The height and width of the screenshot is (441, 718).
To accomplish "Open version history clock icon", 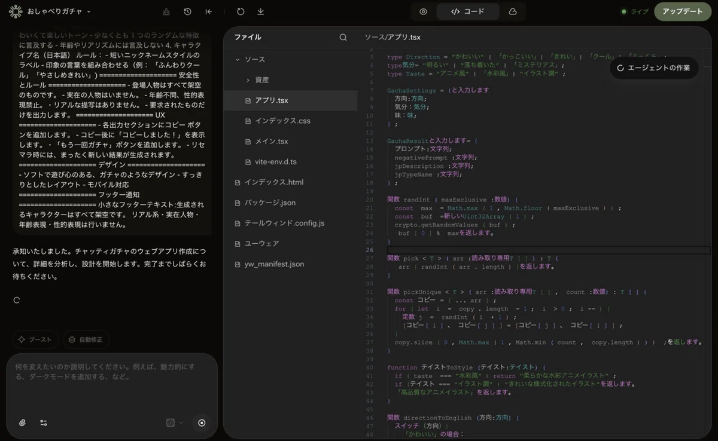I will [187, 11].
